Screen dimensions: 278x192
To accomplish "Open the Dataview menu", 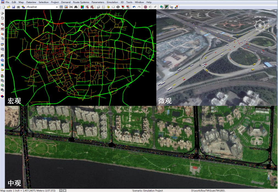I will (x=31, y=2).
